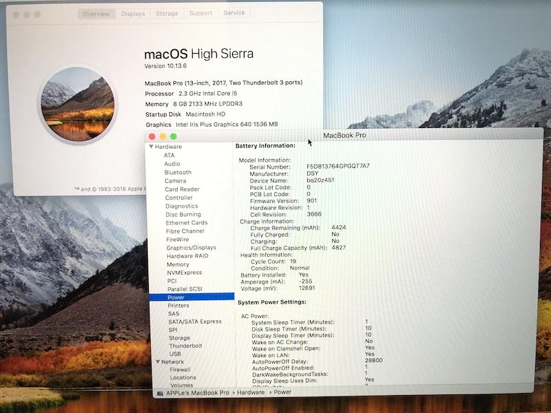Select the highlighted Power sidebar item
The height and width of the screenshot is (413, 551).
(x=176, y=297)
